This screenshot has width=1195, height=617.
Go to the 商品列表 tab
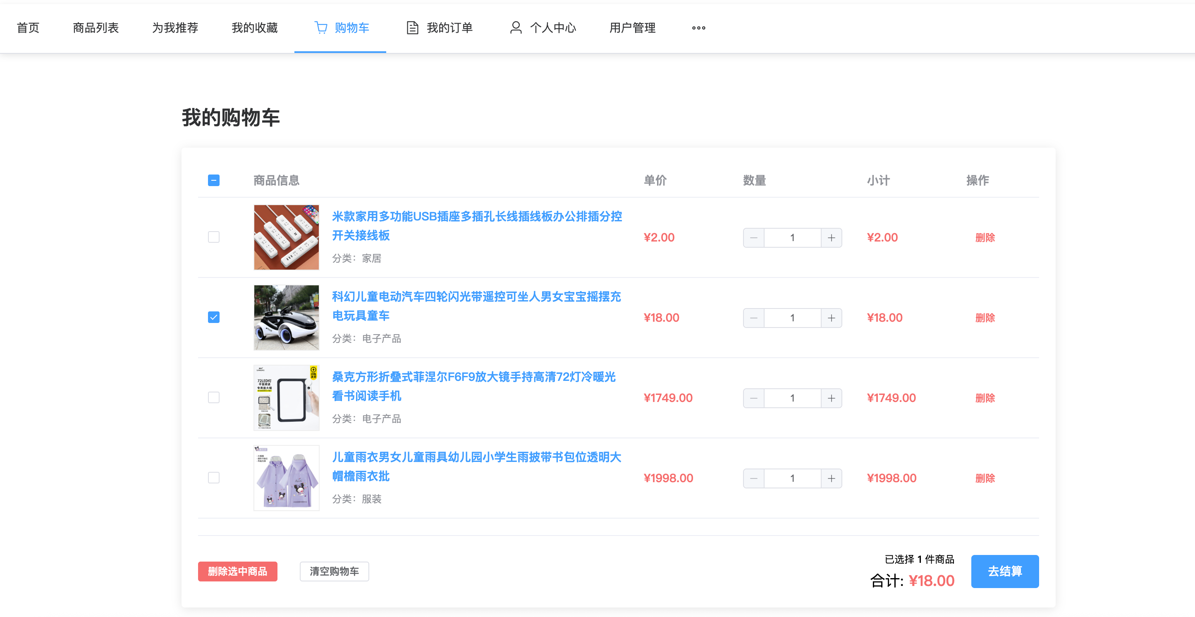(x=96, y=28)
